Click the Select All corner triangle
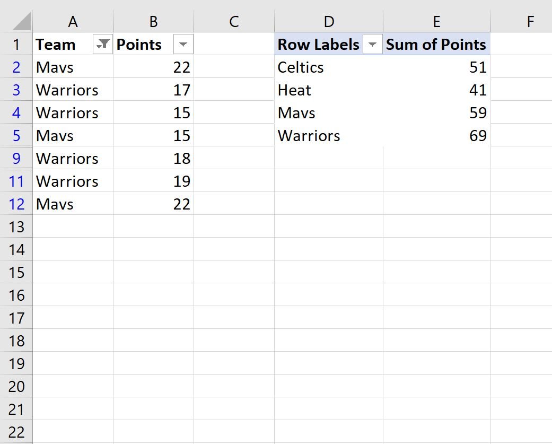The width and height of the screenshot is (552, 444). [21, 21]
